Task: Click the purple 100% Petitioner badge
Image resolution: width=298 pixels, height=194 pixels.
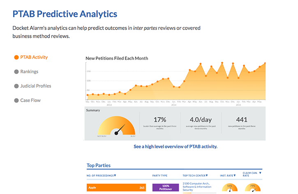Action: (166, 187)
